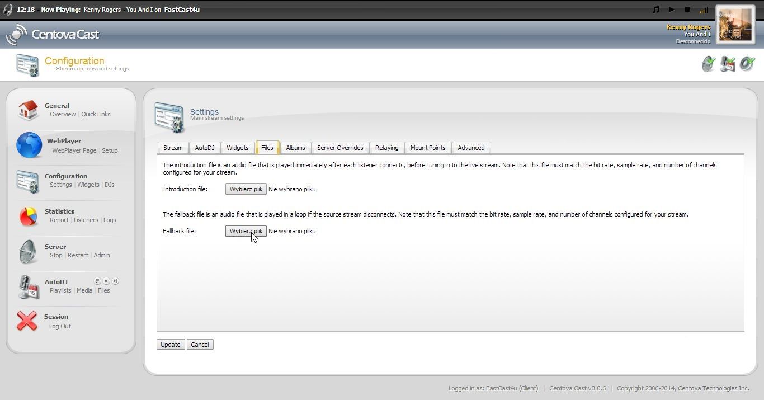
Task: Open the Relaying tab
Action: point(387,148)
